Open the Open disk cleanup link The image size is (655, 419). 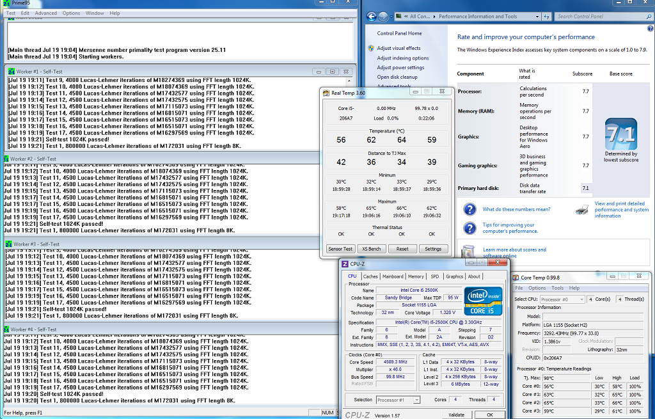pos(397,77)
